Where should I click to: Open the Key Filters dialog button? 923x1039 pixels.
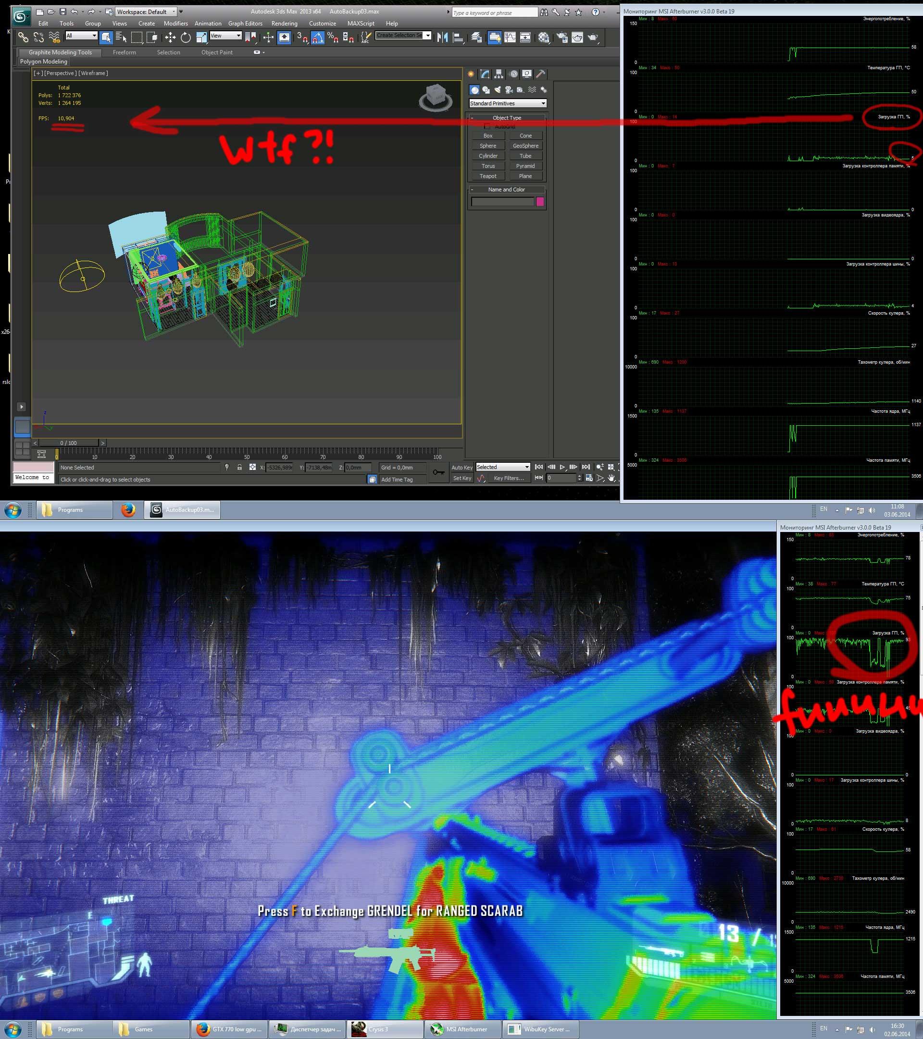coord(509,478)
